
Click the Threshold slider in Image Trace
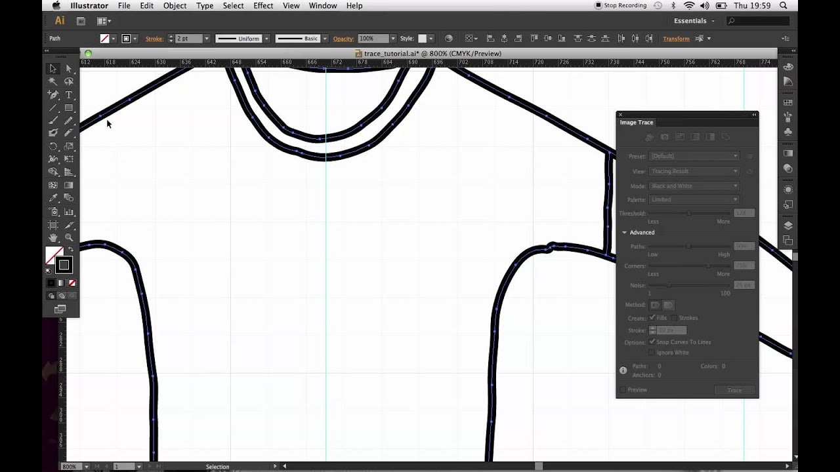click(x=688, y=213)
